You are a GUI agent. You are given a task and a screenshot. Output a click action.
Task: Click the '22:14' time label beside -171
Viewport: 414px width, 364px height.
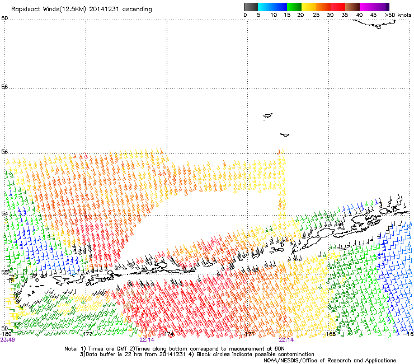click(x=286, y=340)
